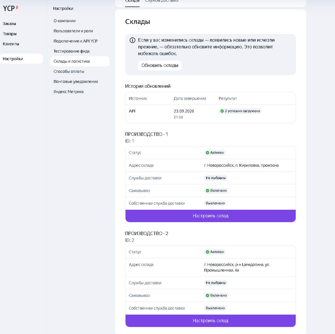Click the green check in ПРОИЗВОДСТВО · 2 Самовывоз row
Image resolution: width=335 pixels, height=334 pixels.
[x=207, y=295]
